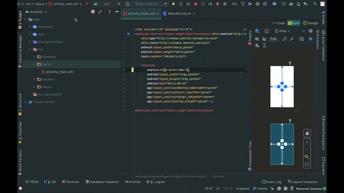Open the 0dp default margins dropdown
This screenshot has width=344, height=193.
(x=274, y=39)
